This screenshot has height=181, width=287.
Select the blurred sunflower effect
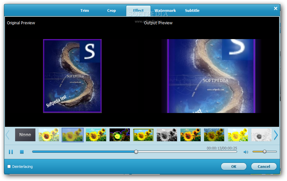coord(72,135)
